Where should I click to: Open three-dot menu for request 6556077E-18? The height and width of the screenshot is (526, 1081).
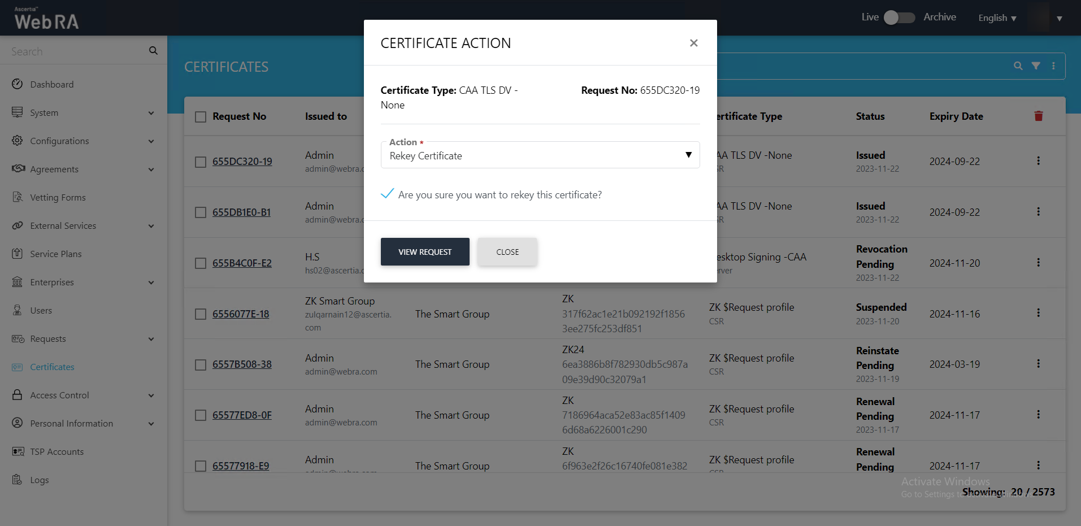click(1038, 313)
